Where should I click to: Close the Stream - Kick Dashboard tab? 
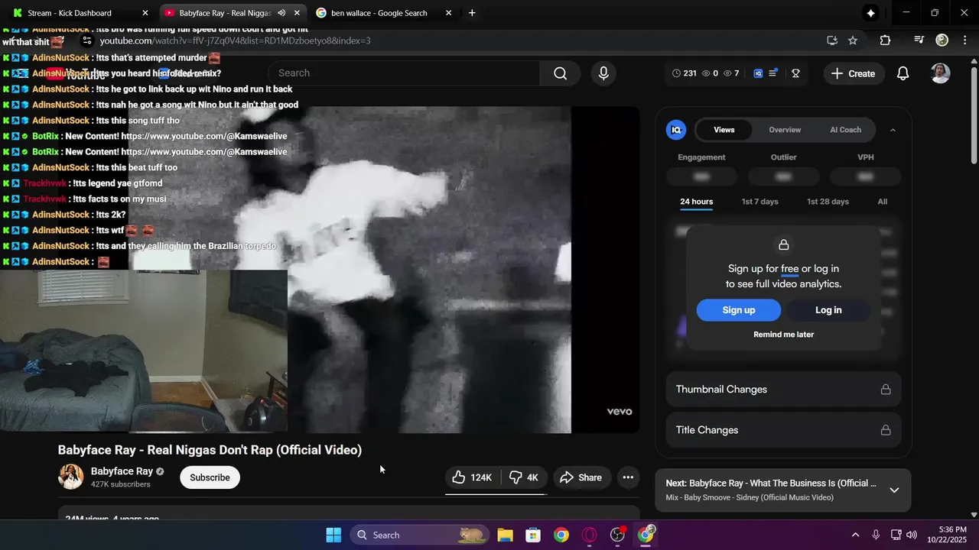145,13
